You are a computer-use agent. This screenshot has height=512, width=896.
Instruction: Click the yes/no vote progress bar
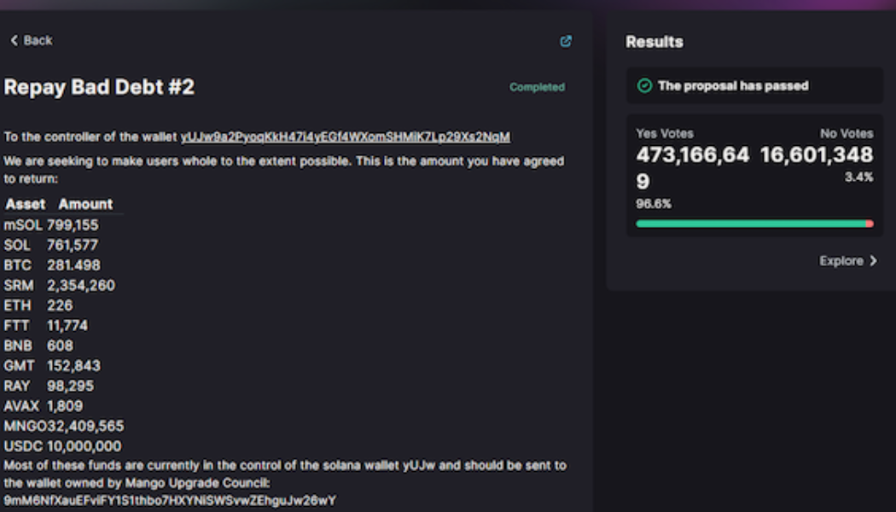pos(751,224)
